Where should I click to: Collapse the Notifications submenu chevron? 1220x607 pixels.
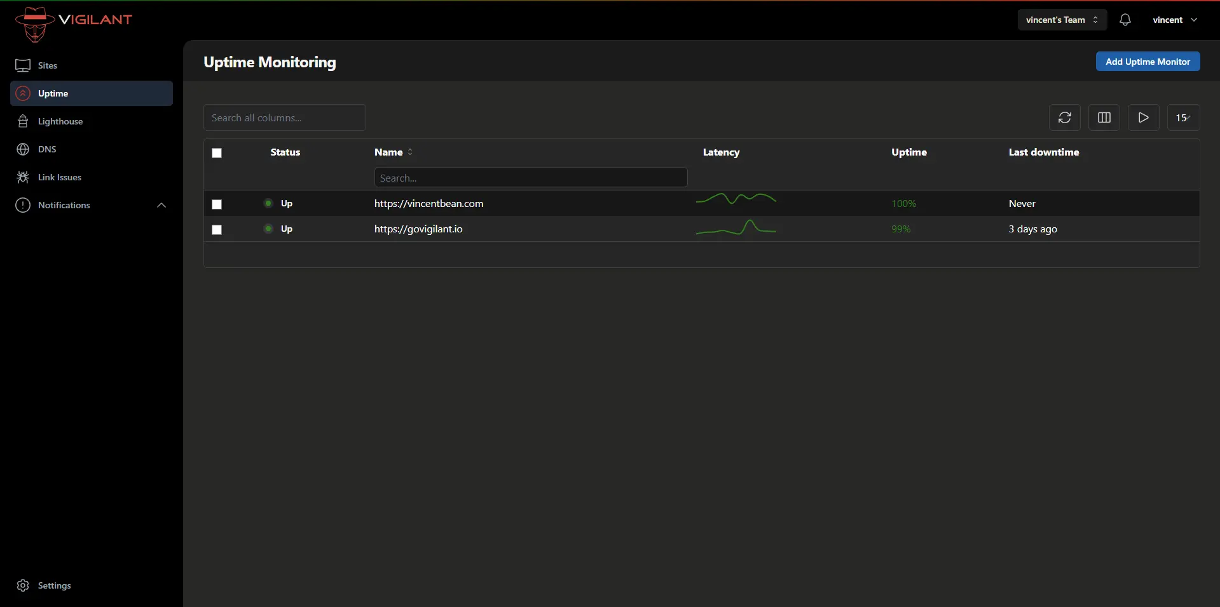[x=161, y=205]
